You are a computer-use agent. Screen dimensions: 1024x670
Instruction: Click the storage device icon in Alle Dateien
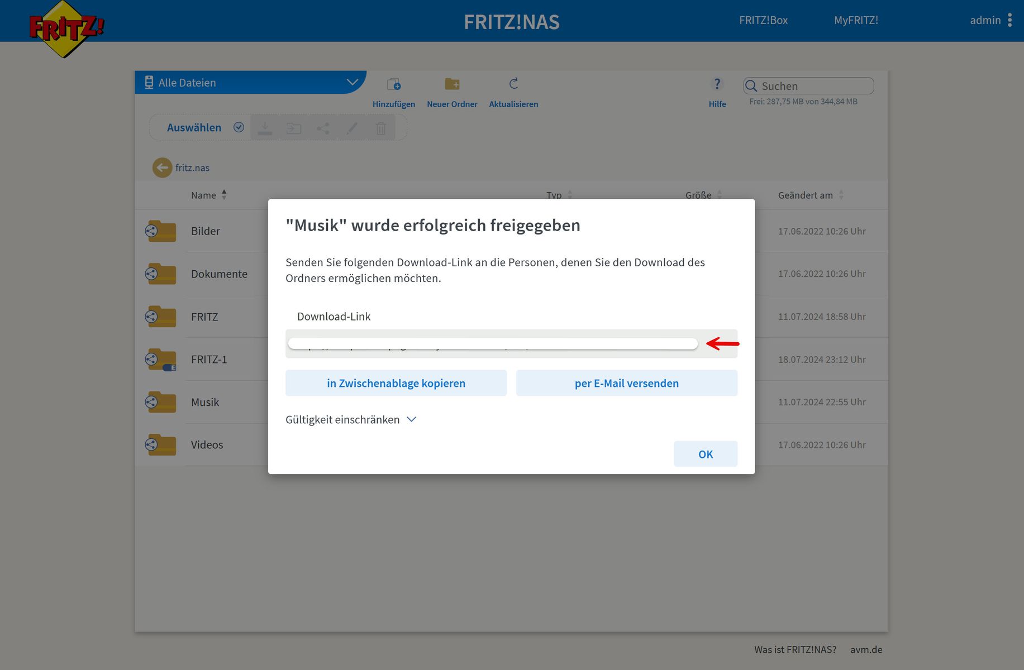149,83
